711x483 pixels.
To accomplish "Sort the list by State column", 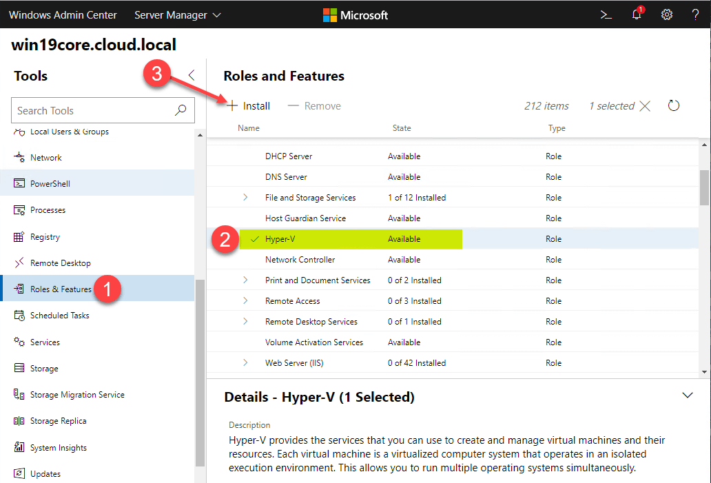I will pos(402,128).
